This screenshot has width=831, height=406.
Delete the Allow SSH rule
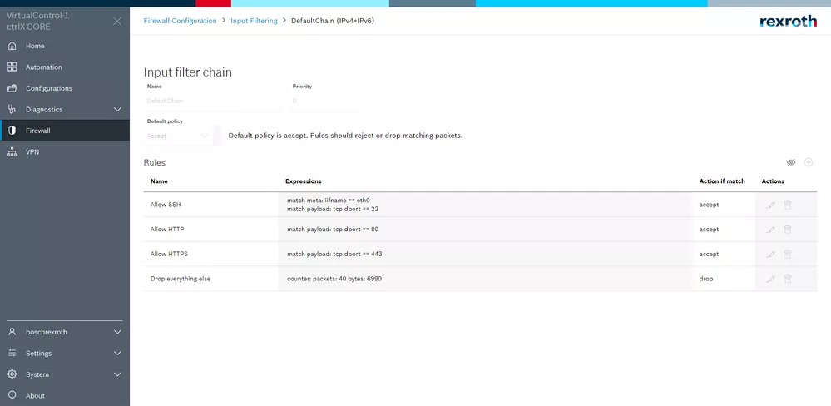[x=788, y=205]
